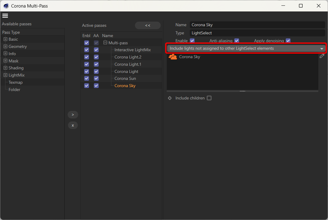The width and height of the screenshot is (328, 220).
Task: Click the << collapse button above active passes
Action: point(148,25)
